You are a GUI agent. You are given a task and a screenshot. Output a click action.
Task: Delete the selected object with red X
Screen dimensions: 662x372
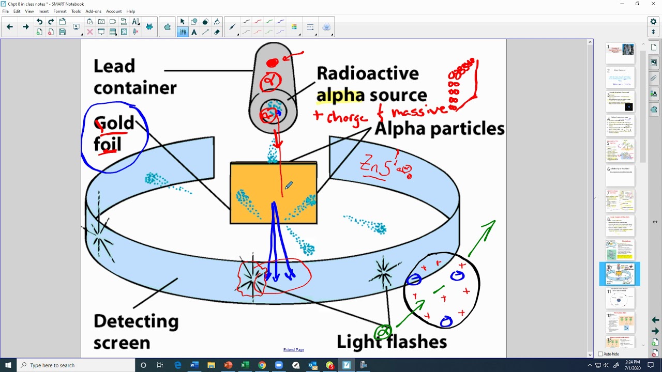click(x=90, y=32)
